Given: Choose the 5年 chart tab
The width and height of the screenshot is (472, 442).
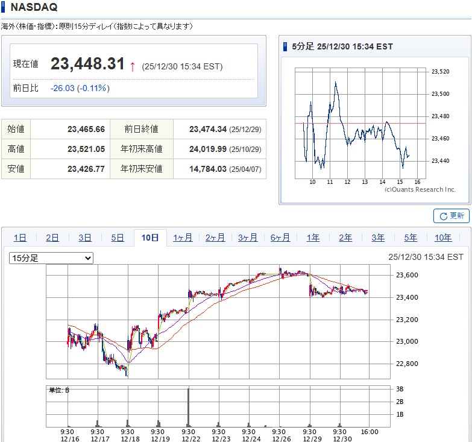Looking at the screenshot, I should (x=411, y=238).
